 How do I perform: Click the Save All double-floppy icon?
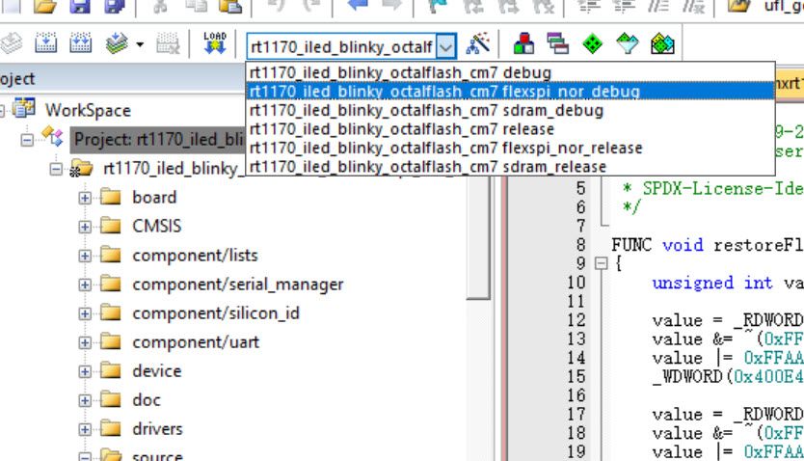pos(115,6)
